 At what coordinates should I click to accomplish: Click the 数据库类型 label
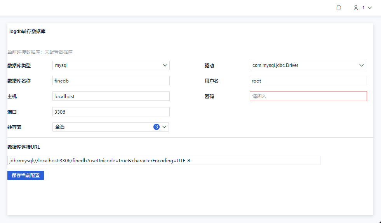pos(19,66)
